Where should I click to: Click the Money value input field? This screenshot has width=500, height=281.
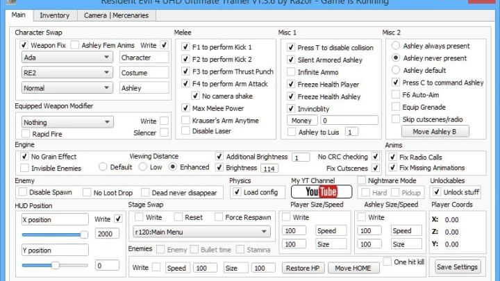click(x=349, y=121)
